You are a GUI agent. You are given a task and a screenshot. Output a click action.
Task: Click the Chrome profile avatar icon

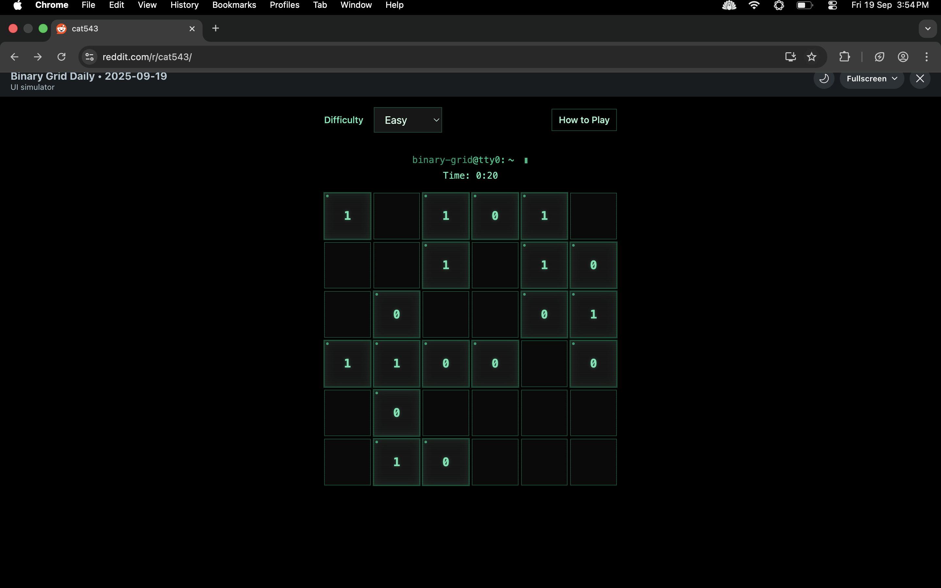(x=903, y=57)
